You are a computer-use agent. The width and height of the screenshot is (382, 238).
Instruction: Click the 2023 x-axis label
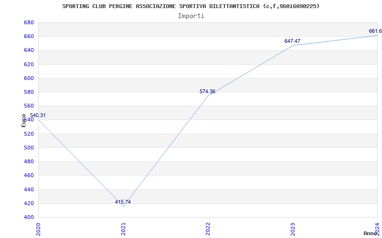[293, 229]
